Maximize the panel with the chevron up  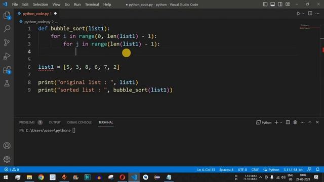[310, 122]
